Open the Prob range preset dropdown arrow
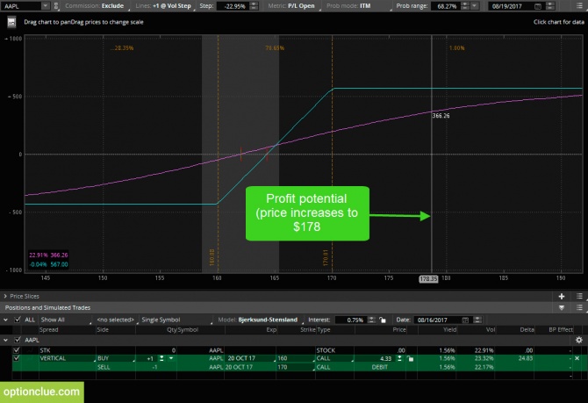The width and height of the screenshot is (588, 403). (475, 6)
